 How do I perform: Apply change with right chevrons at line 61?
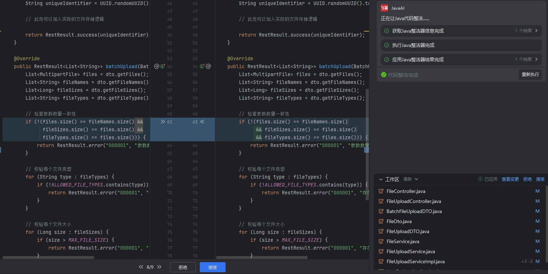pos(163,122)
